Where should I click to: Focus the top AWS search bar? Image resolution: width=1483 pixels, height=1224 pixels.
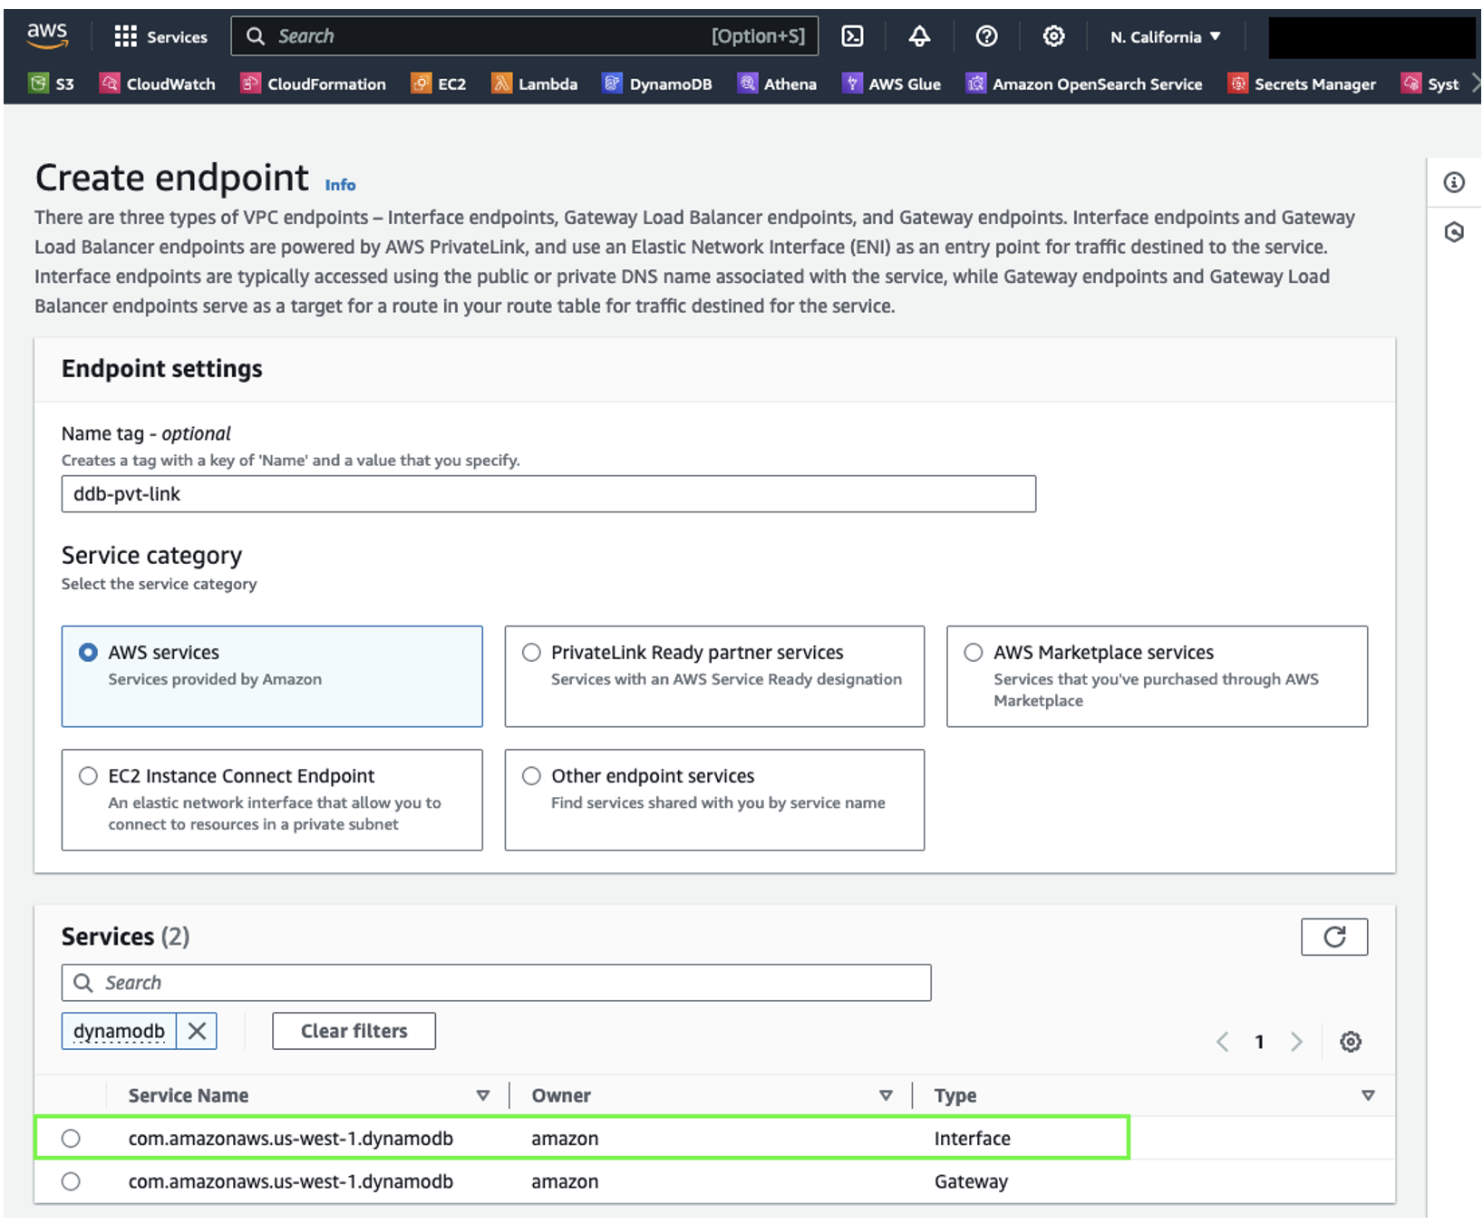[x=525, y=36]
